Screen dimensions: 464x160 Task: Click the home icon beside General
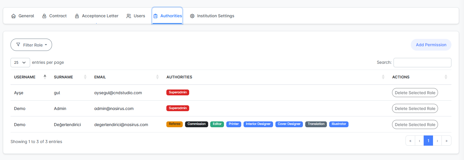click(13, 16)
